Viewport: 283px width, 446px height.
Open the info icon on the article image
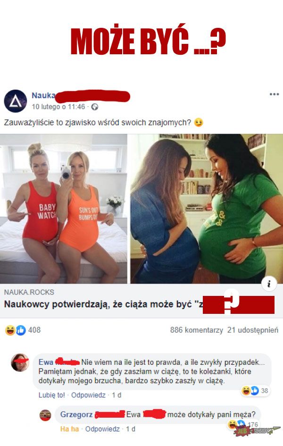pos(269,284)
